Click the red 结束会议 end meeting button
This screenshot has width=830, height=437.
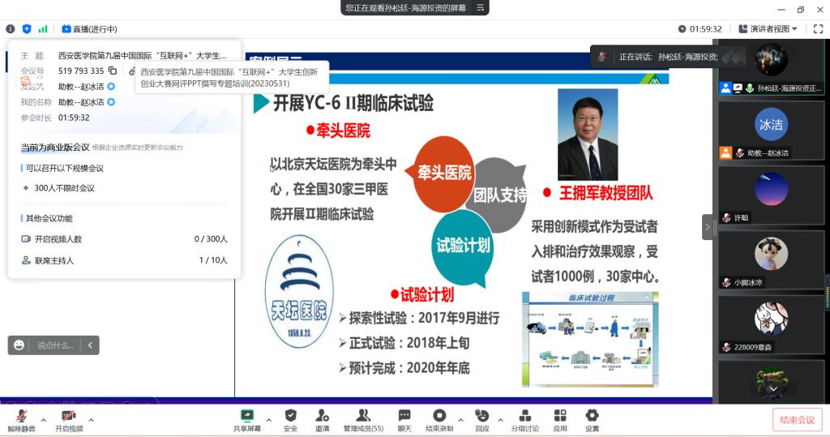tap(797, 420)
